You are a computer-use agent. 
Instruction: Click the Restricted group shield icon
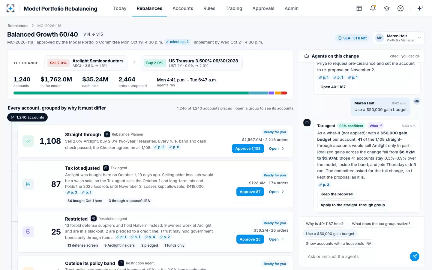coord(28,232)
